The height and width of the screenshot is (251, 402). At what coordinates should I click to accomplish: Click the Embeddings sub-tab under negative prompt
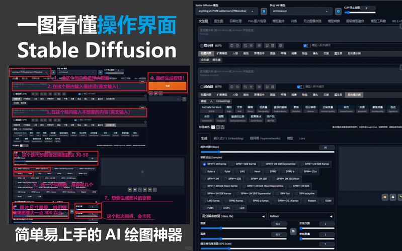tap(223, 101)
